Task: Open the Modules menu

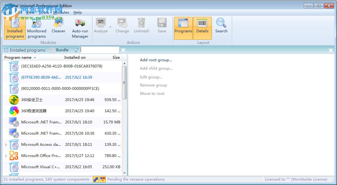Action: [x=61, y=12]
